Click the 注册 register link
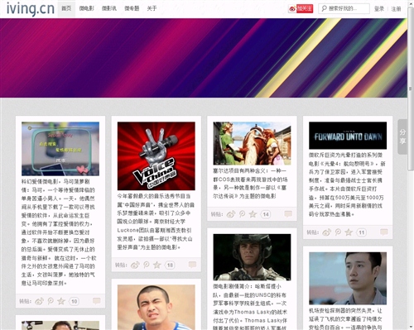Image resolution: width=414 pixels, height=330 pixels. 396,9
